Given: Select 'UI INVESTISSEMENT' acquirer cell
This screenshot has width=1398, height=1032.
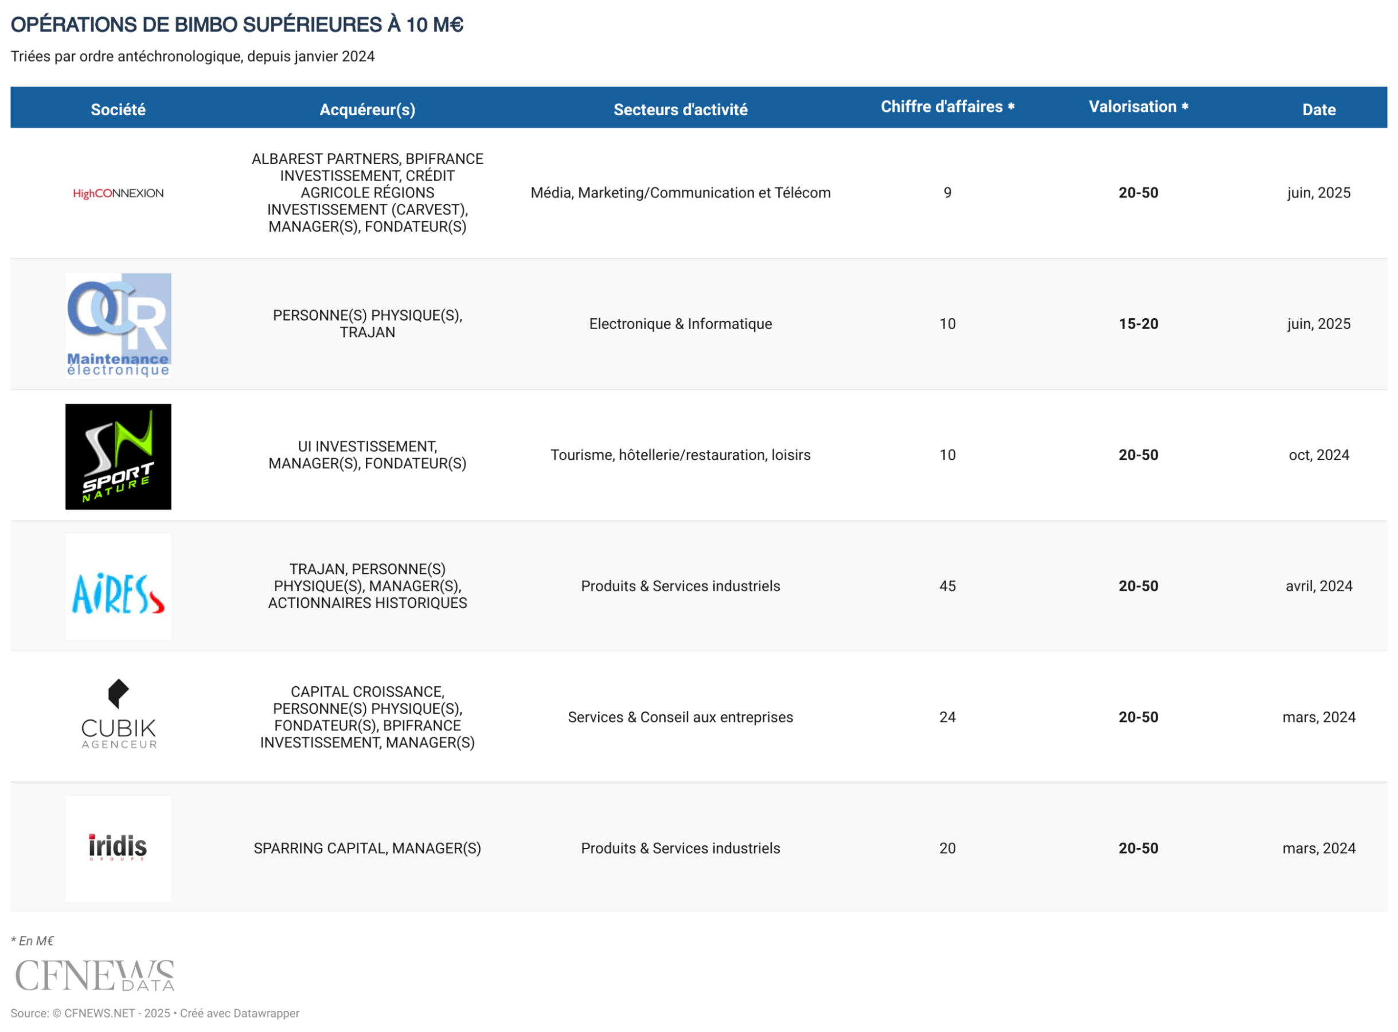Looking at the screenshot, I should click(368, 455).
